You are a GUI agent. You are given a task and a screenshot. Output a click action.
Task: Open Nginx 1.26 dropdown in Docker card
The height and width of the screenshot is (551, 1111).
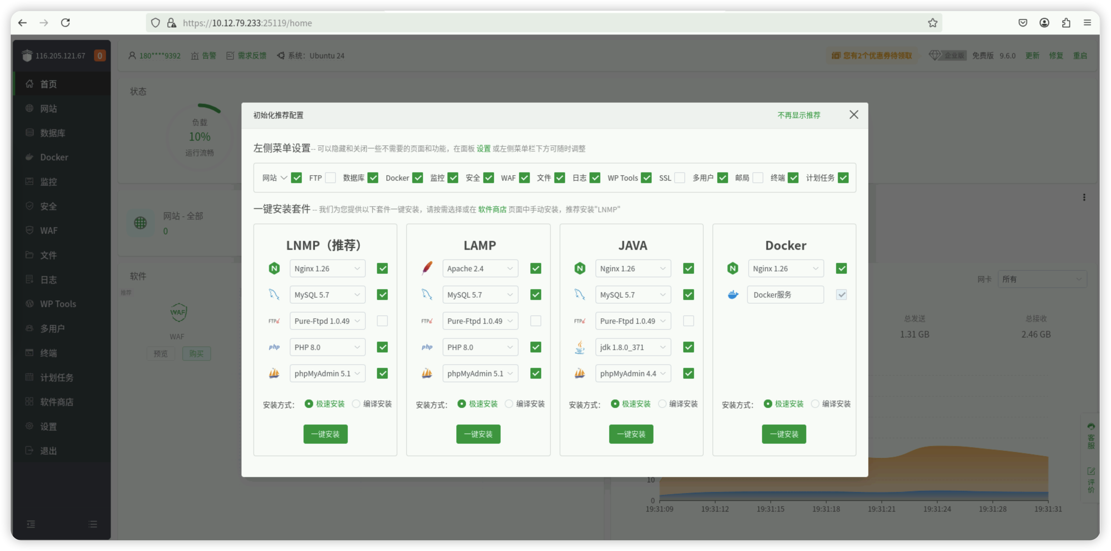[786, 268]
